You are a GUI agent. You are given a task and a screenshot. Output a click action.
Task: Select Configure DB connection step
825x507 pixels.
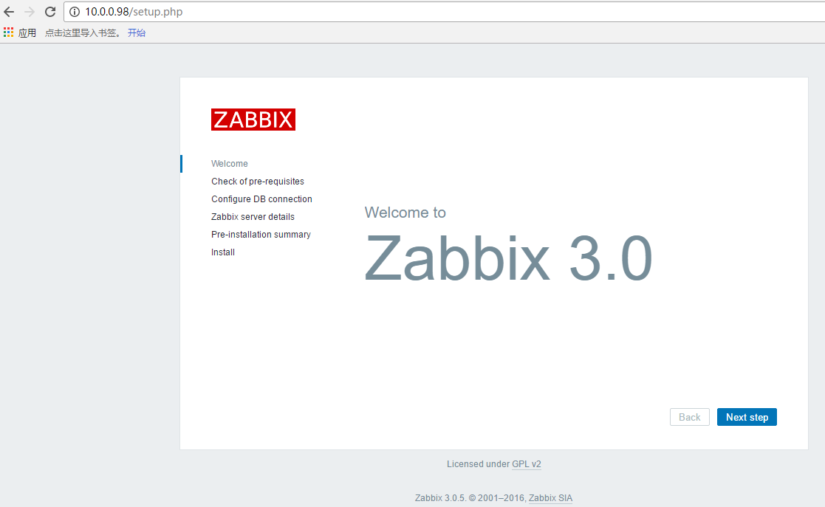(261, 199)
